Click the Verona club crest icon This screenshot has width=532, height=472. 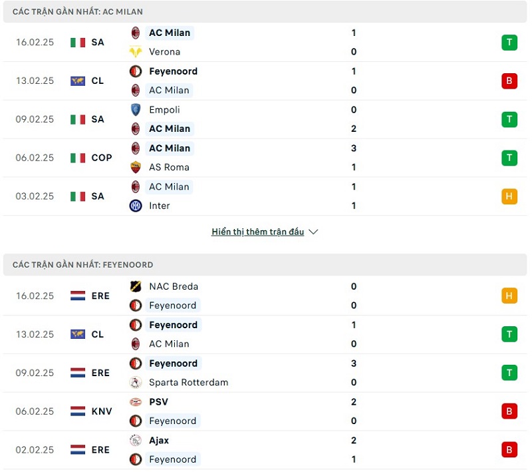(x=136, y=52)
